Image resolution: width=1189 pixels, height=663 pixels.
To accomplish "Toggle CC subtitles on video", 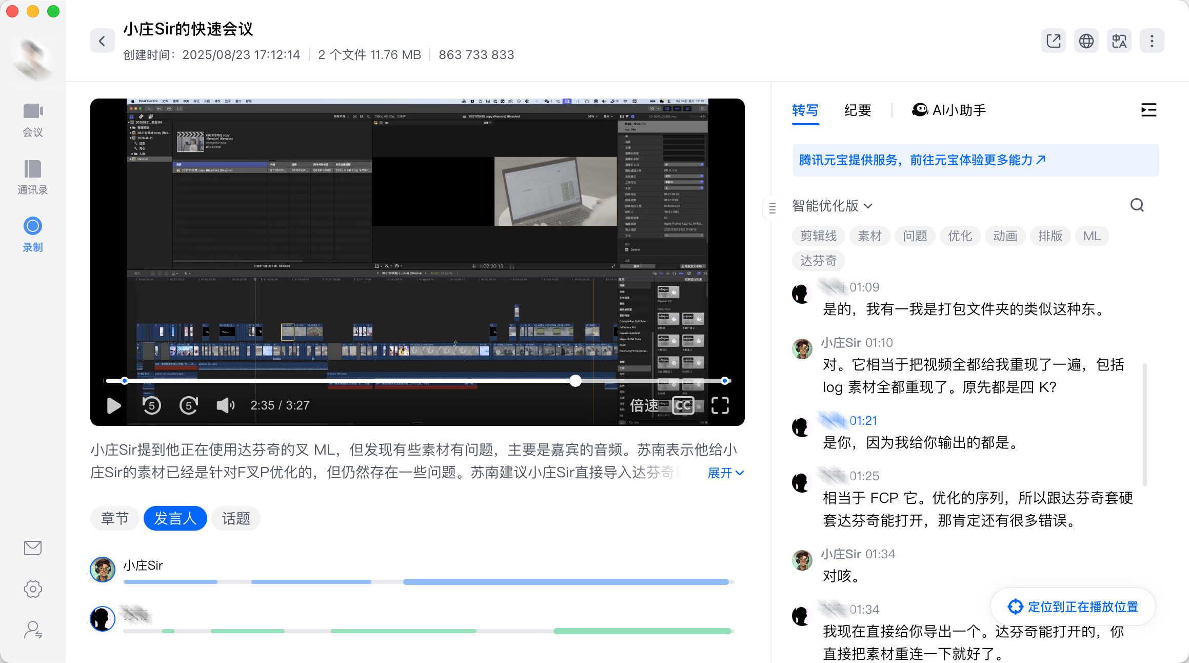I will coord(683,405).
